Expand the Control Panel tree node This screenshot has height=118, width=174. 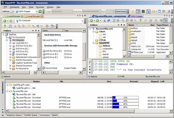point(10,54)
